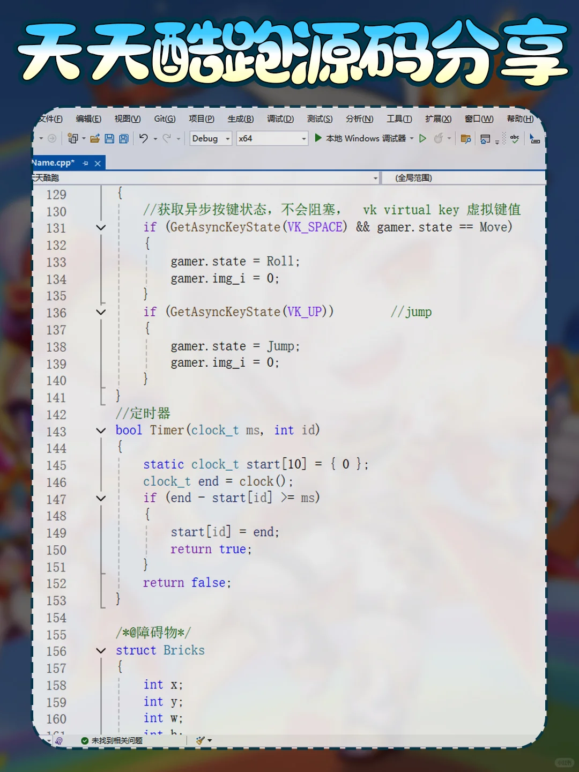Open the new project dropdown arrow
This screenshot has height=772, width=579.
tap(84, 139)
